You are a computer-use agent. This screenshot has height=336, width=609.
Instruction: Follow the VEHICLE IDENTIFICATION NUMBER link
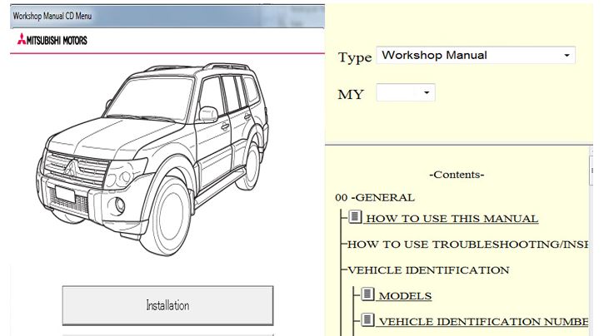pos(483,321)
